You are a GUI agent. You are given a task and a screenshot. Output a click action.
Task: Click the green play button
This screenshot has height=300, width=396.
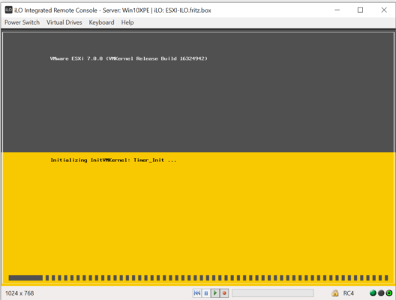point(215,293)
